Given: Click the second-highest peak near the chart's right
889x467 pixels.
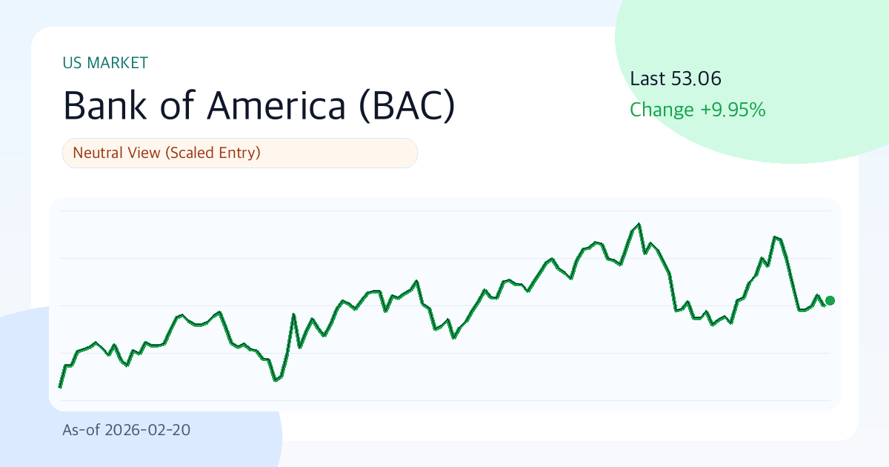Looking at the screenshot, I should (775, 237).
